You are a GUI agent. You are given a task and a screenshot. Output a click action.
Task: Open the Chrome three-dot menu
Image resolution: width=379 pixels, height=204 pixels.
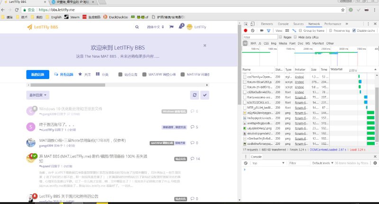(x=375, y=10)
